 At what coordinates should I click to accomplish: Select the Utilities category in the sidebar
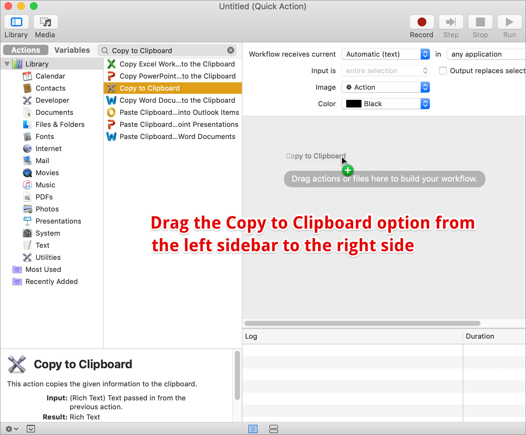click(x=48, y=257)
